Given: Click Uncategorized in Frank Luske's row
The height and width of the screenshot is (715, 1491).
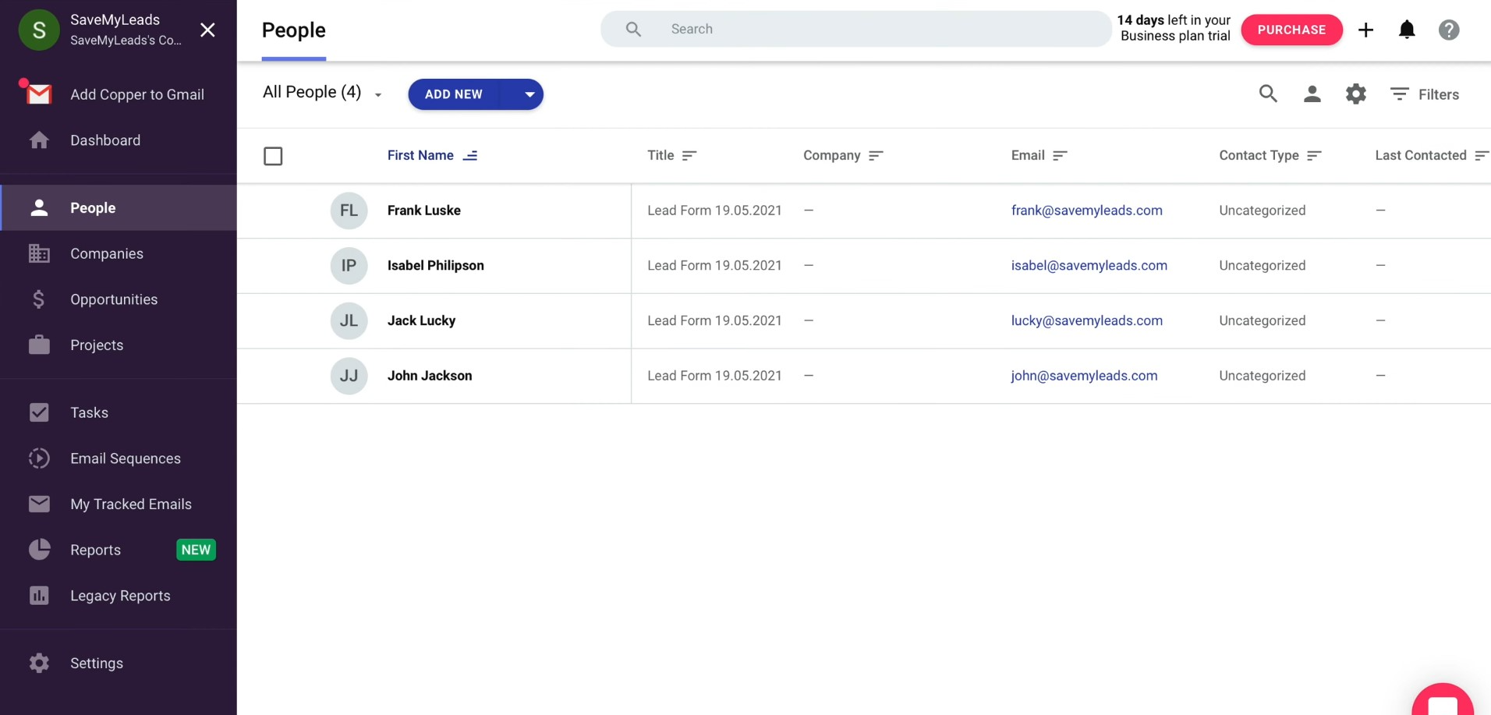Looking at the screenshot, I should pyautogui.click(x=1262, y=211).
